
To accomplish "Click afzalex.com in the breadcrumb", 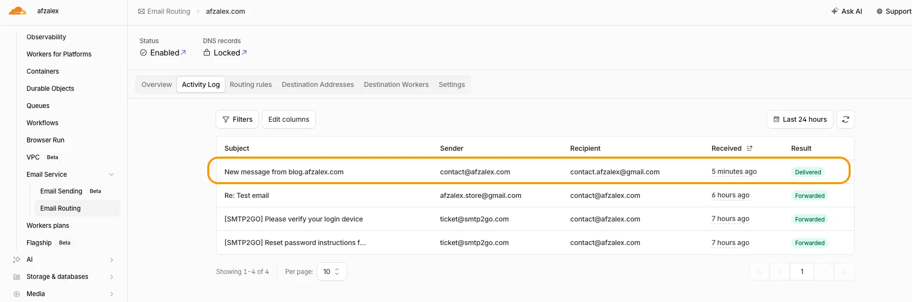I will [225, 11].
